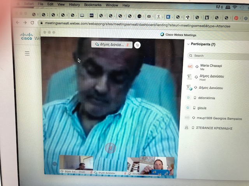Switch to the YouTube favicon tab

tap(149, 16)
